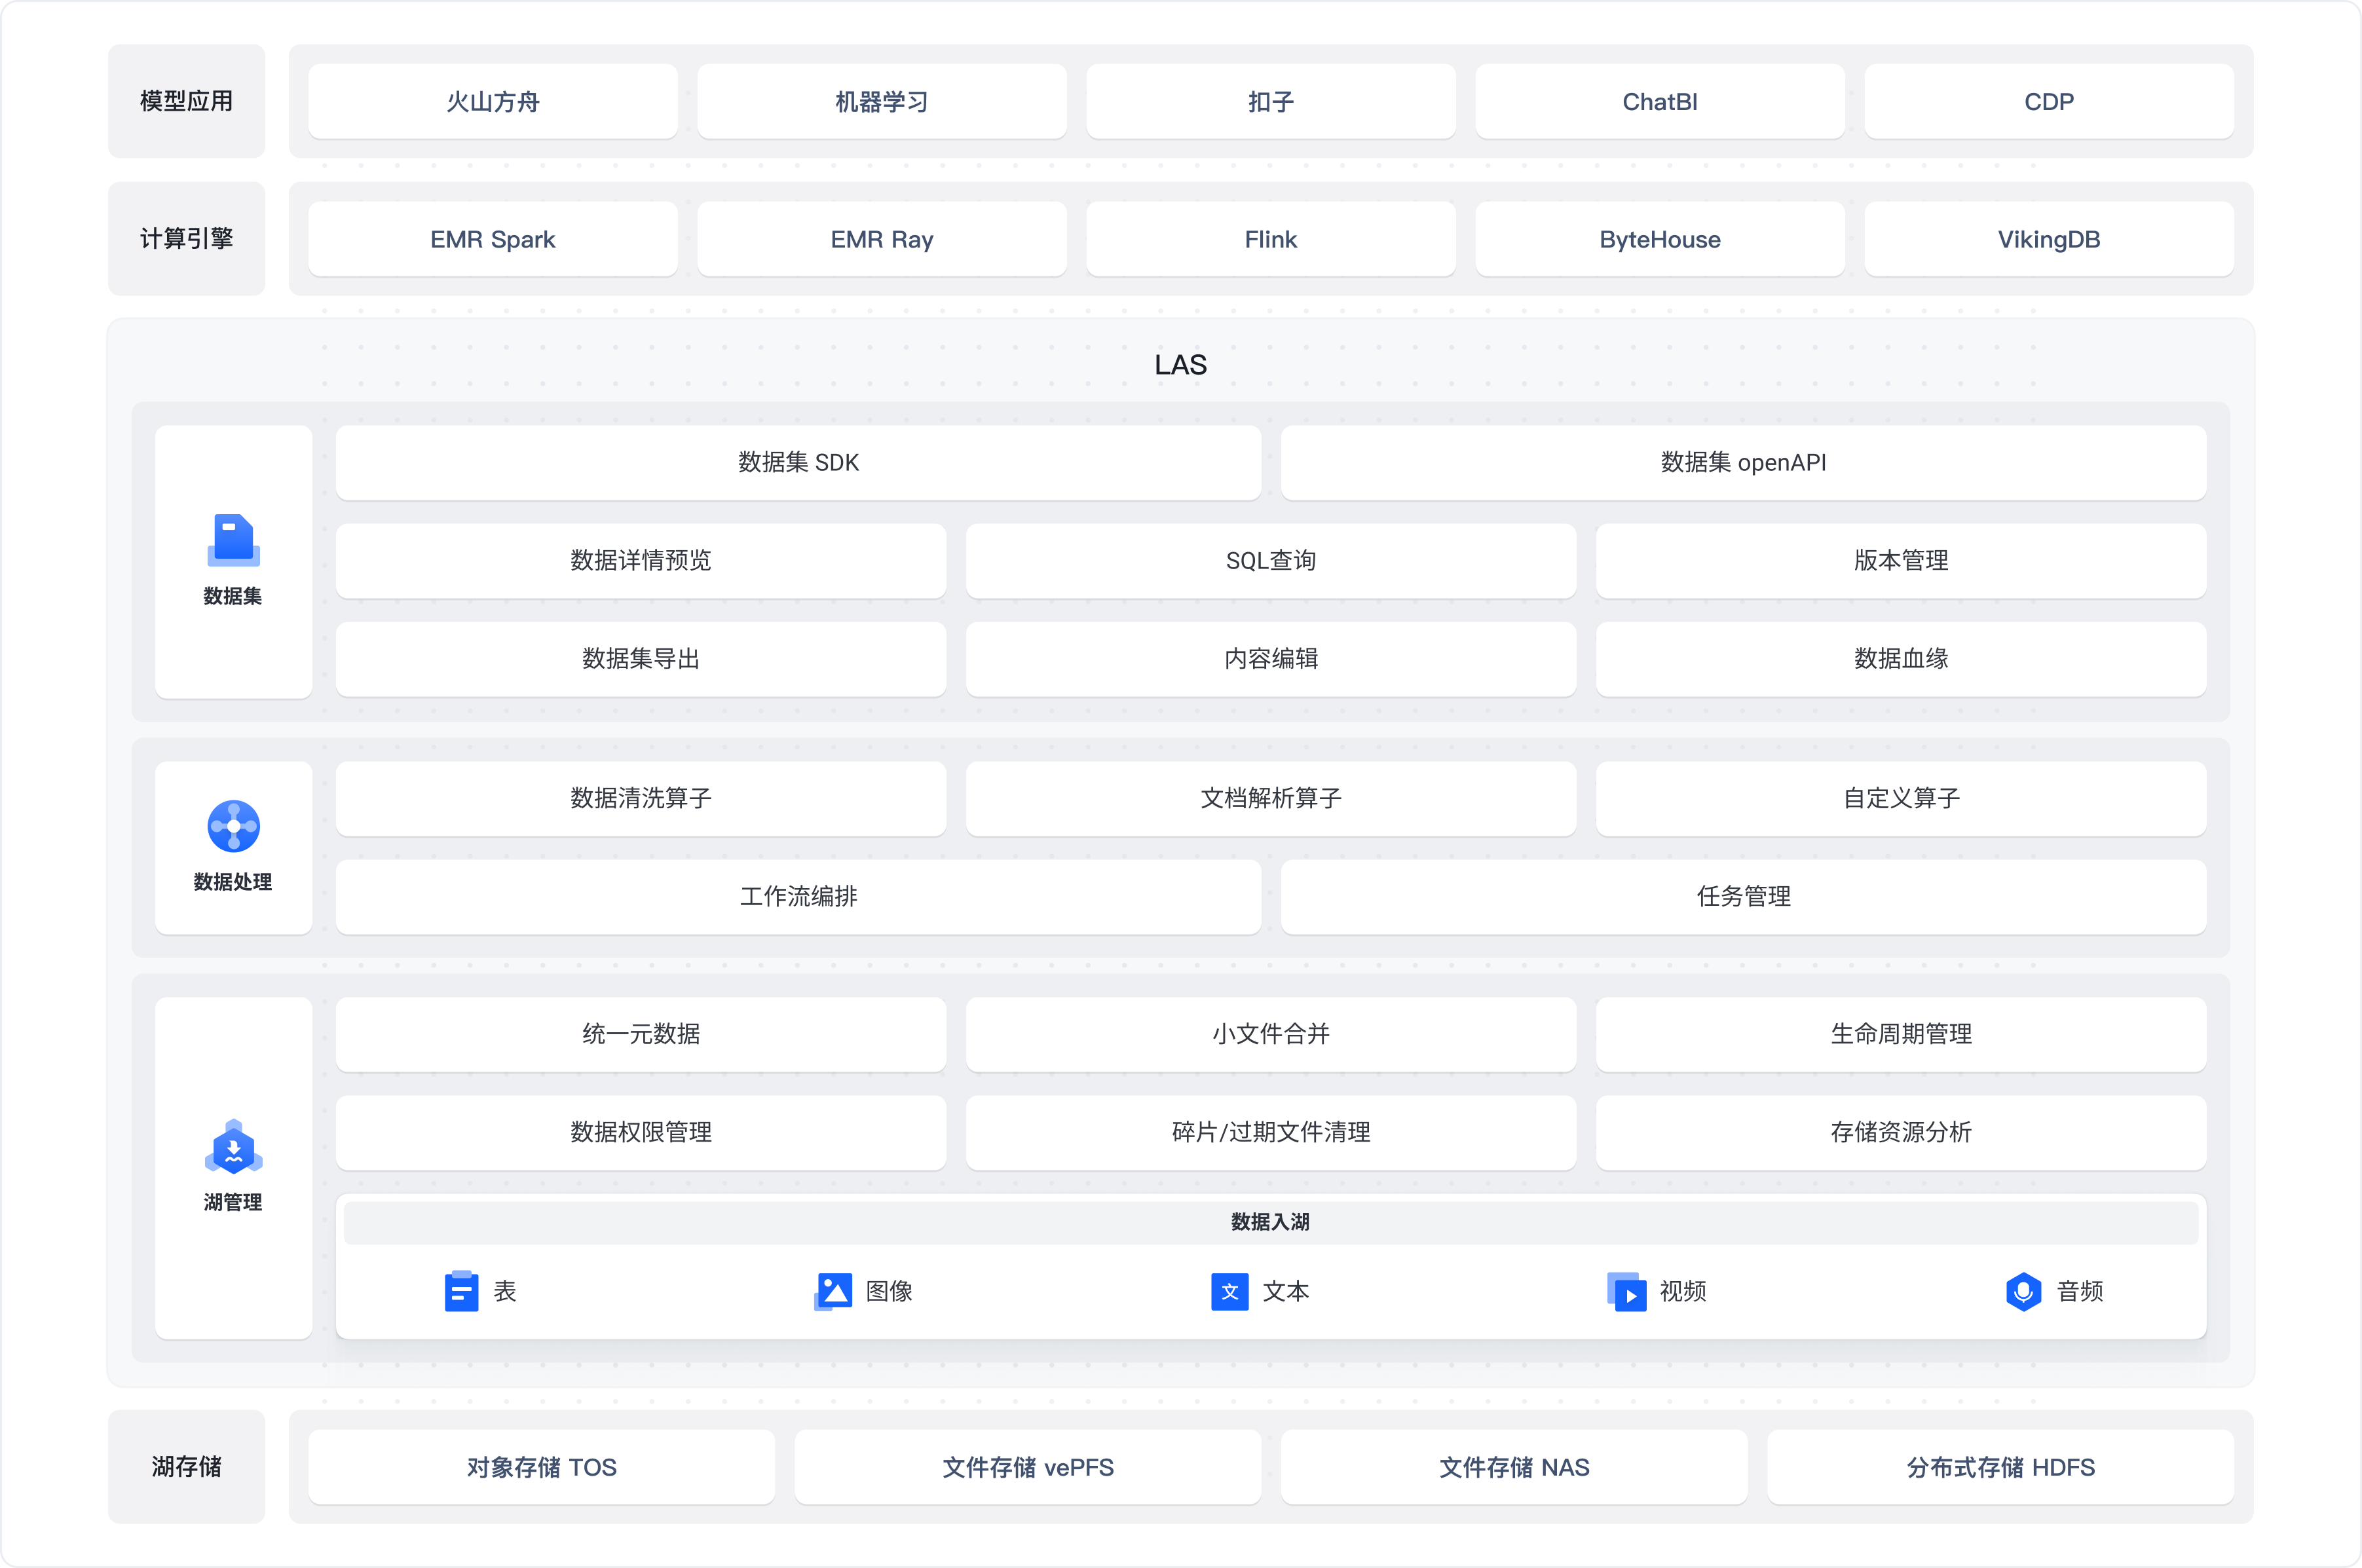Viewport: 2362px width, 1568px height.
Task: Click the 计算引擎 row label
Action: [x=187, y=239]
